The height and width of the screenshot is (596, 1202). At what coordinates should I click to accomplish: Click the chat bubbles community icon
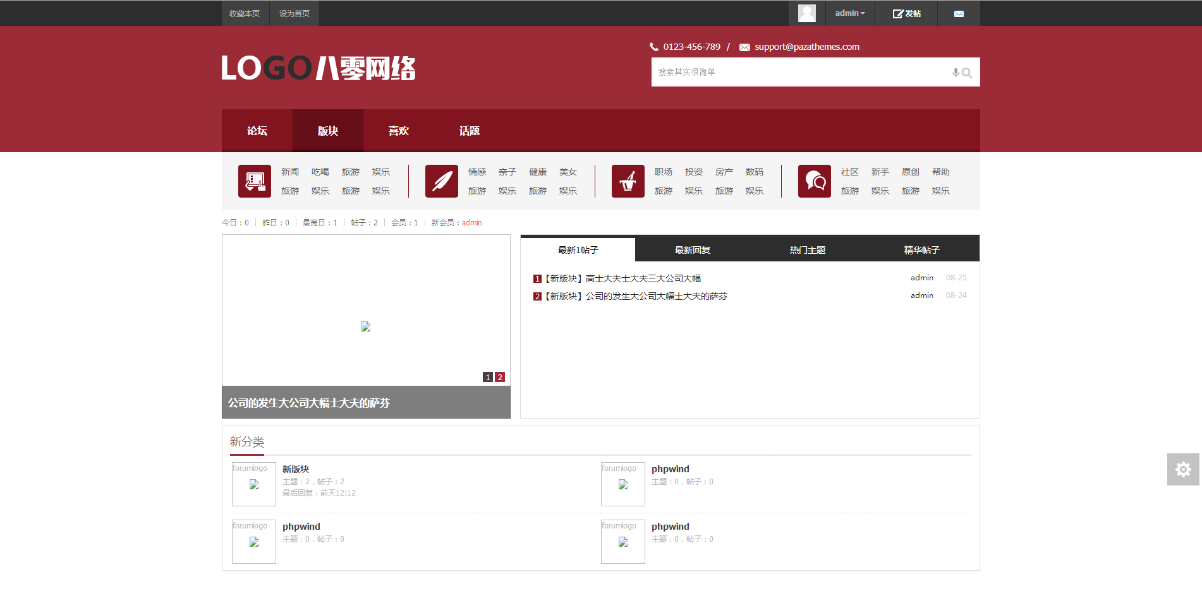(815, 181)
